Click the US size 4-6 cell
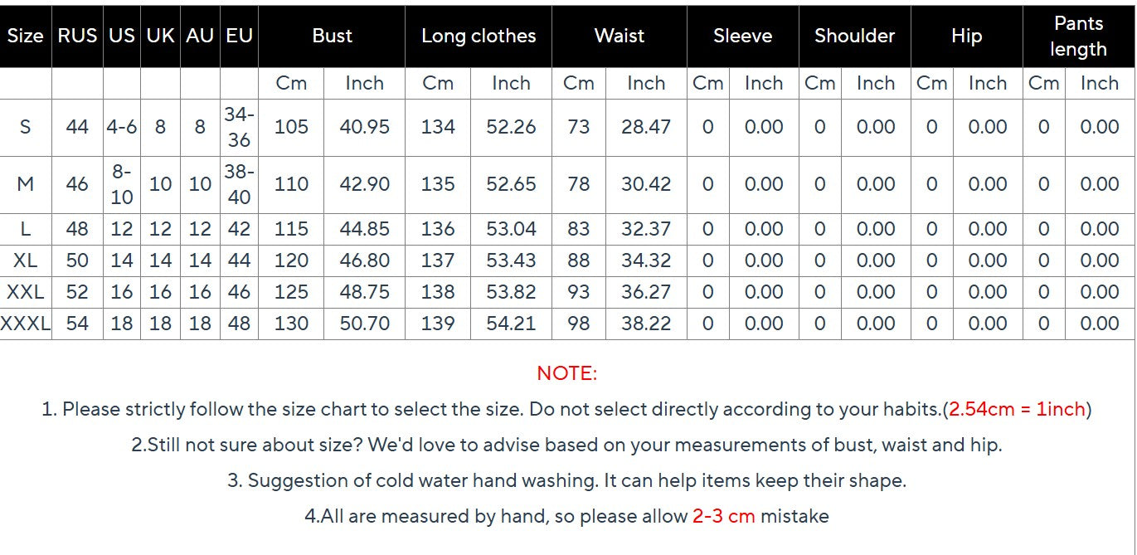The width and height of the screenshot is (1137, 555). 122,127
